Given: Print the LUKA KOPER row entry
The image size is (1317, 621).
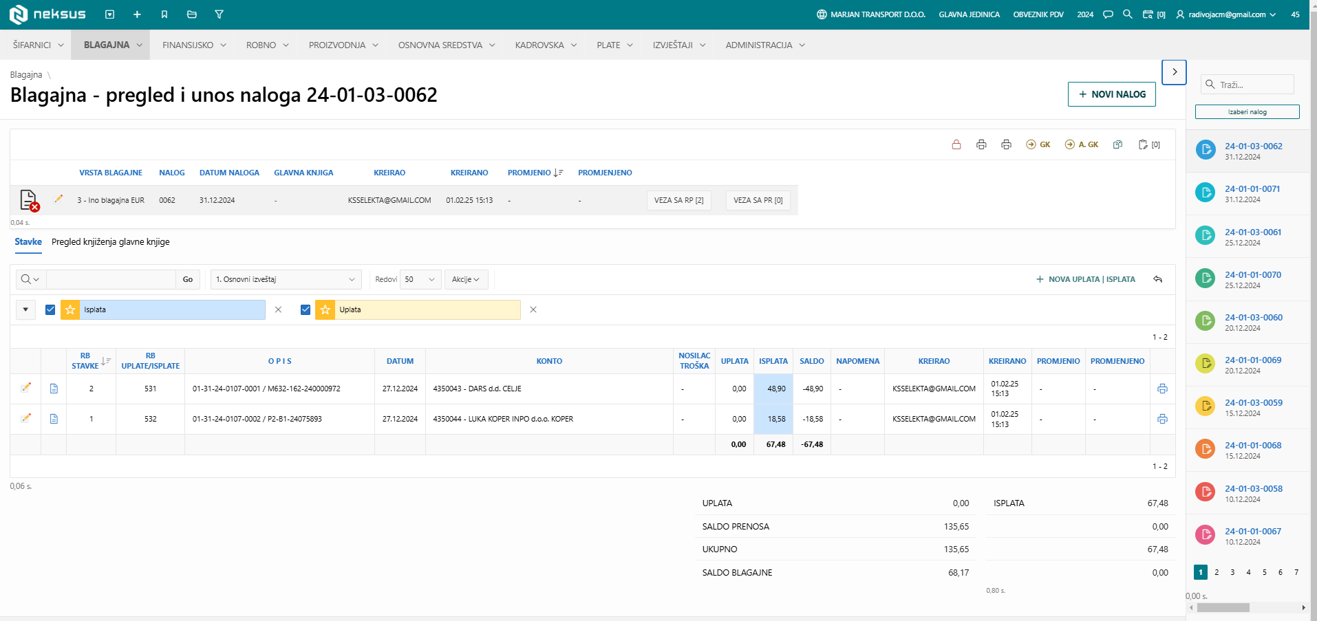Looking at the screenshot, I should [1162, 419].
